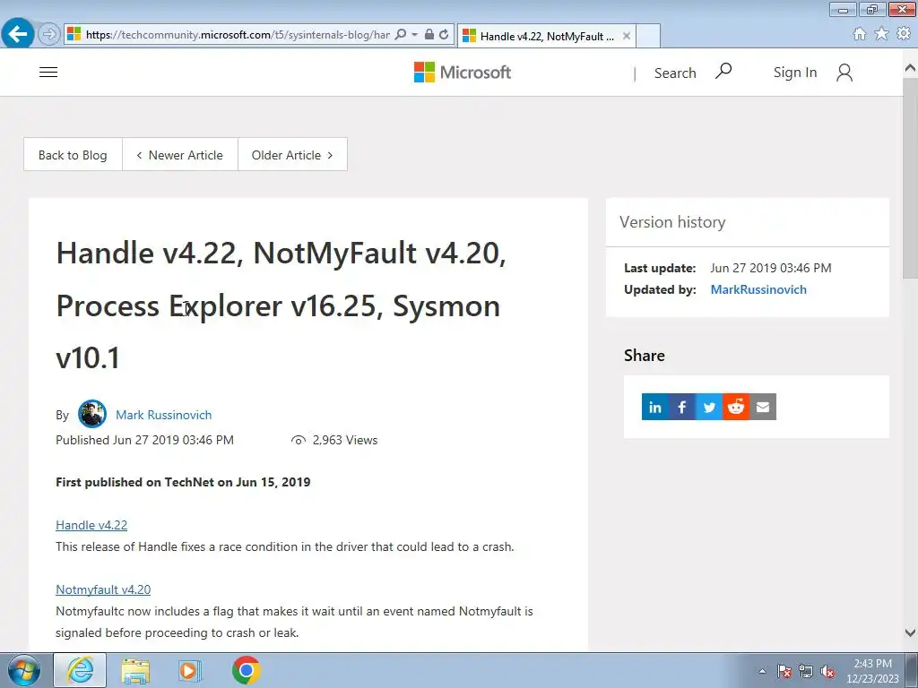
Task: Click the network tray icon
Action: click(806, 672)
